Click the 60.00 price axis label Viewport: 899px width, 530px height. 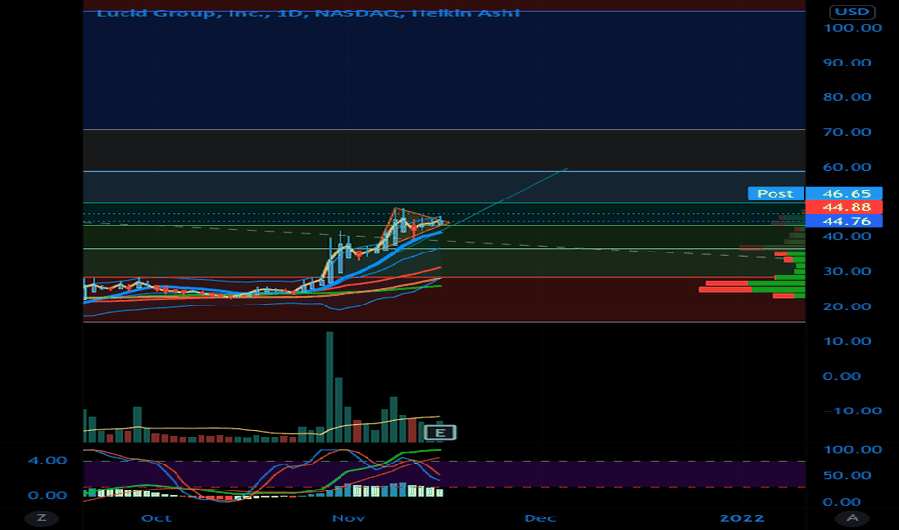[x=847, y=168]
